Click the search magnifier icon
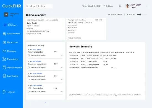 point(27,6)
